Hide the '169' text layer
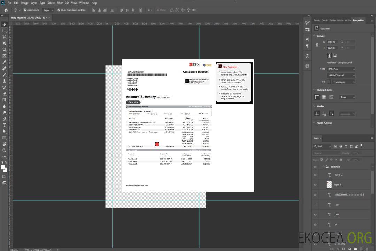This screenshot has height=251, width=376. [x=315, y=215]
